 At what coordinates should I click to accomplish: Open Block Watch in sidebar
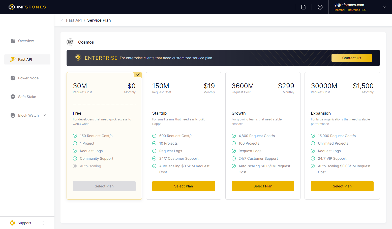27,115
